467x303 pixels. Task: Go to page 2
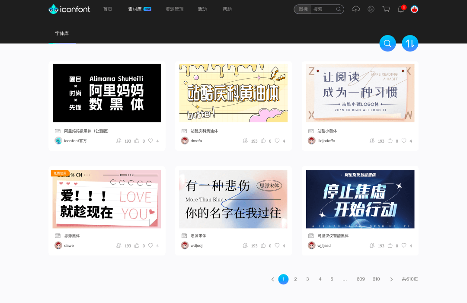[295, 279]
